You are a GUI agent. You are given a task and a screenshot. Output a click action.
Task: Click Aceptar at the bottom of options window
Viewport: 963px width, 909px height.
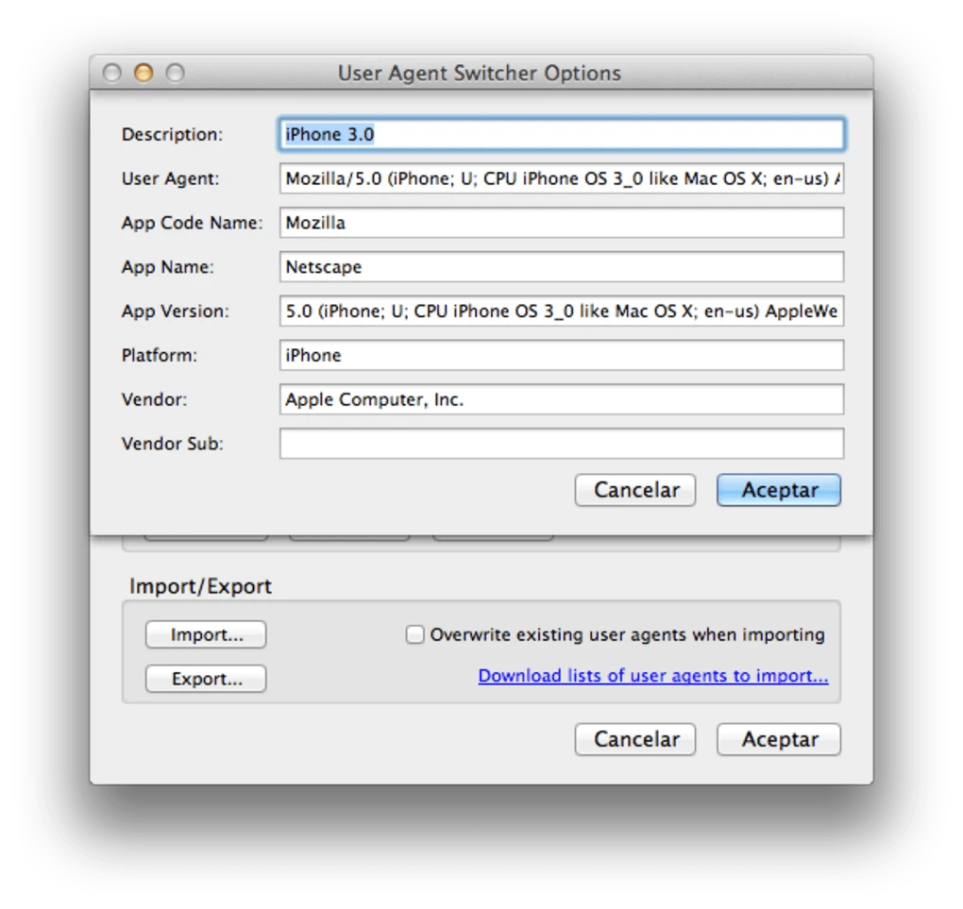click(779, 739)
